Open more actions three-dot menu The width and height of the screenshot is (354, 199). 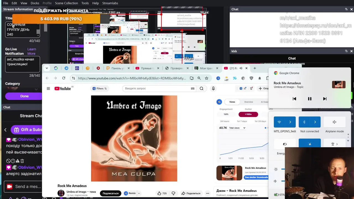point(208,193)
